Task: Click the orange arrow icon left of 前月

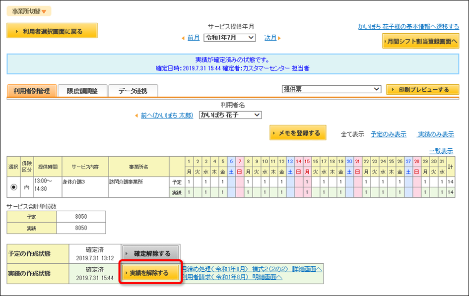Action: [x=183, y=38]
